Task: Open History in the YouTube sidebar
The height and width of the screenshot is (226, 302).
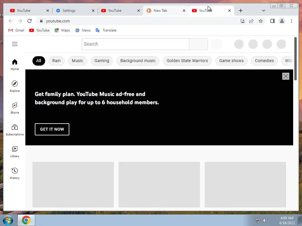Action: pyautogui.click(x=15, y=174)
